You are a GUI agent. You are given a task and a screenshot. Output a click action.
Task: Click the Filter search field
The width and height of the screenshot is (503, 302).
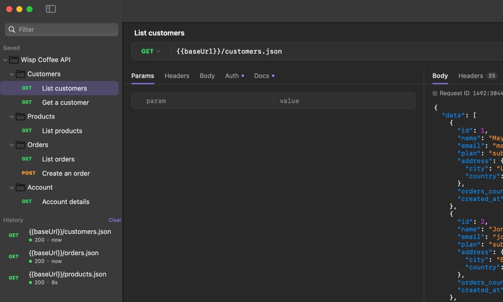(x=62, y=30)
